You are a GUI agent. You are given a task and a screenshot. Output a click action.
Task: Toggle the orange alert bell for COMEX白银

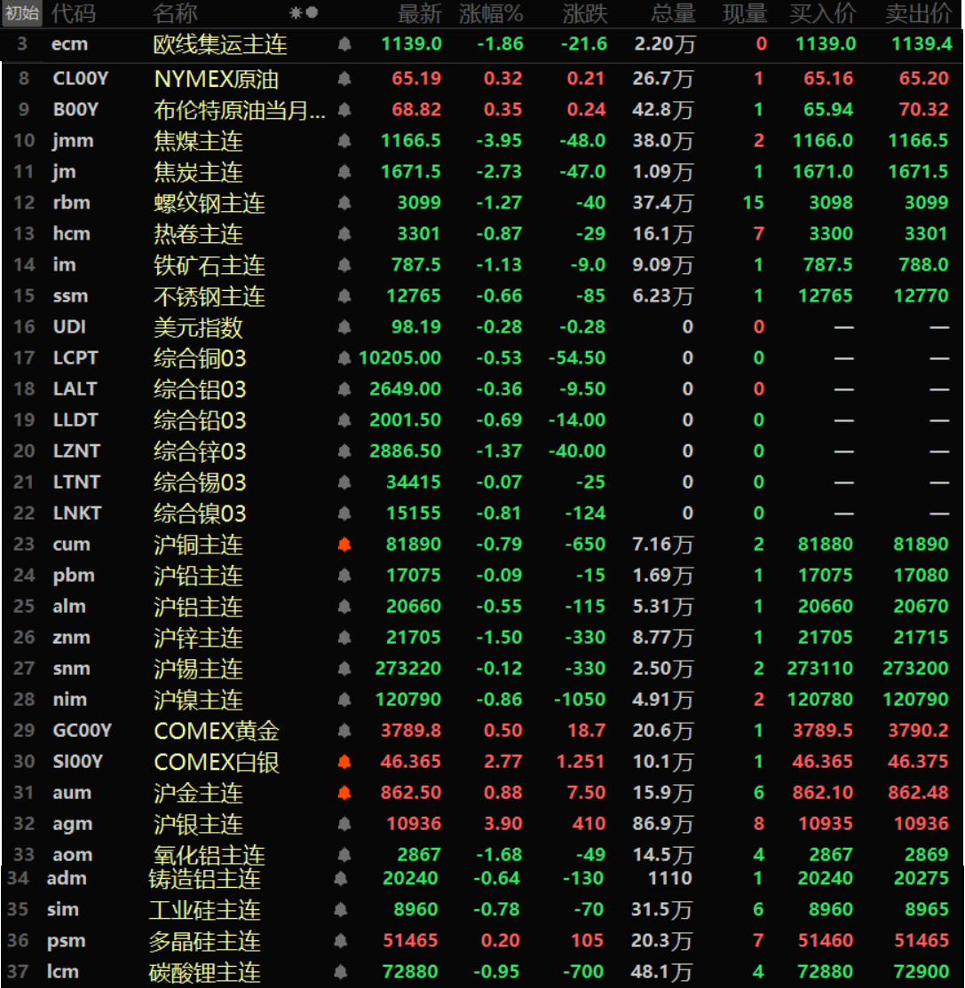click(x=344, y=762)
